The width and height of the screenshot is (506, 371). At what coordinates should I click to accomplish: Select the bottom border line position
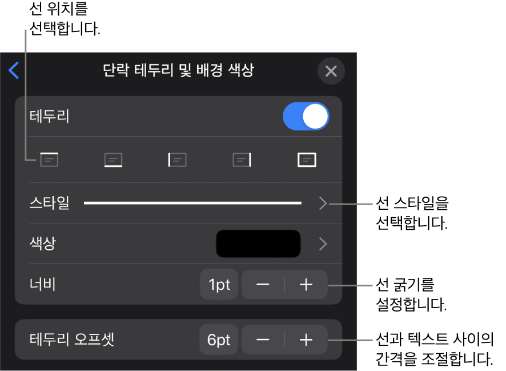[x=113, y=160]
